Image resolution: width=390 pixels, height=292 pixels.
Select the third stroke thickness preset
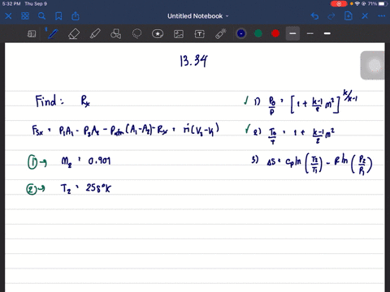tap(327, 33)
